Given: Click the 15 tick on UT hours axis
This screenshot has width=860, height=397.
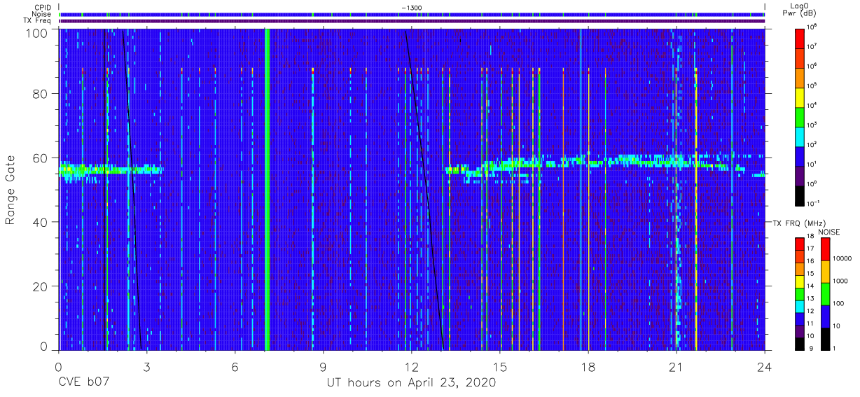Looking at the screenshot, I should pos(500,367).
